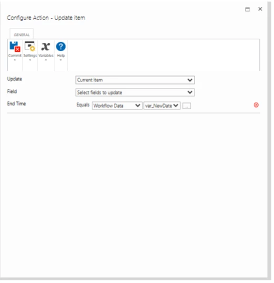Open Select fields to update dropdown
Image resolution: width=274 pixels, height=283 pixels.
click(135, 92)
